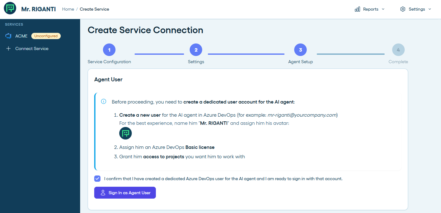Image resolution: width=441 pixels, height=213 pixels.
Task: Uncheck the dedicated Azure DevOps user confirmation
Action: coord(97,178)
